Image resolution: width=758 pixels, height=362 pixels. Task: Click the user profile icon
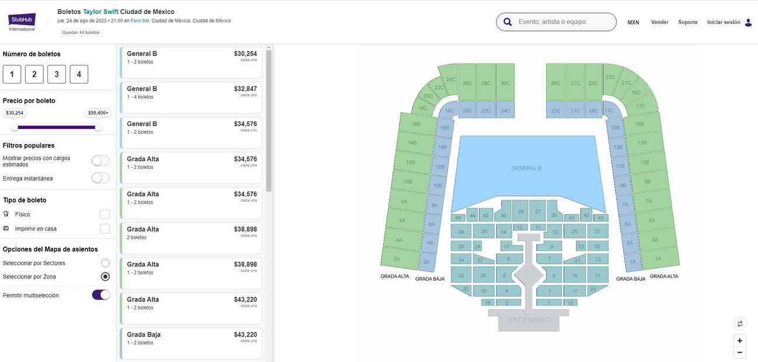pos(748,22)
